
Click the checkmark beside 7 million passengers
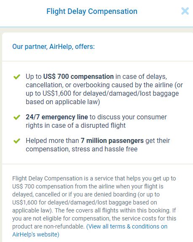(x=17, y=141)
